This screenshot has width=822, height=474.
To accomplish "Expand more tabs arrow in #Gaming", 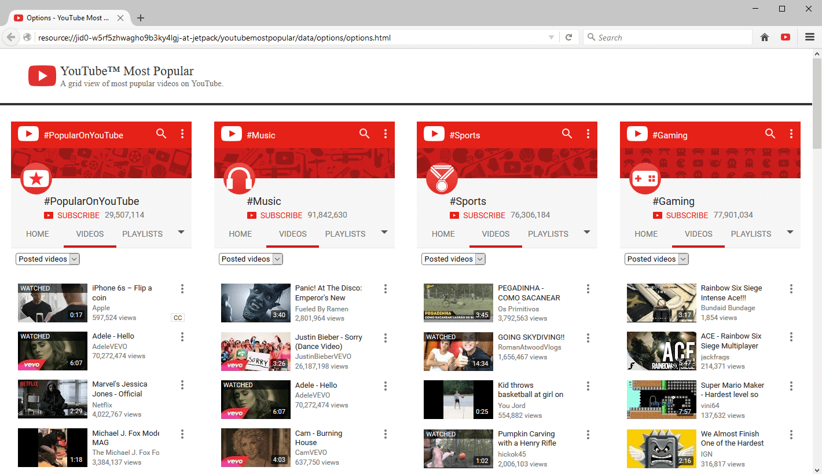I will 790,232.
